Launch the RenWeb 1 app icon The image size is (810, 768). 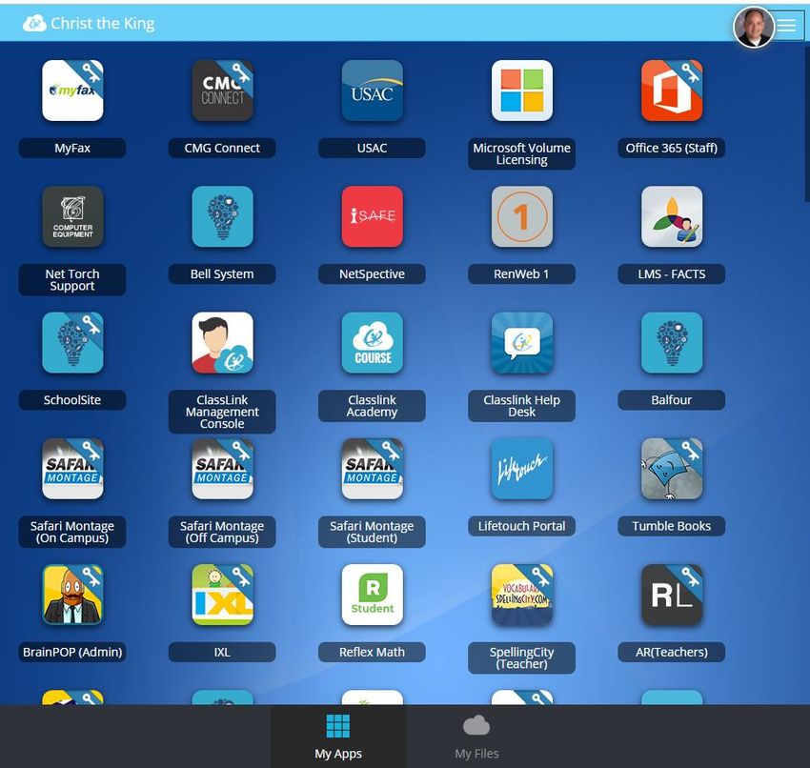(522, 216)
